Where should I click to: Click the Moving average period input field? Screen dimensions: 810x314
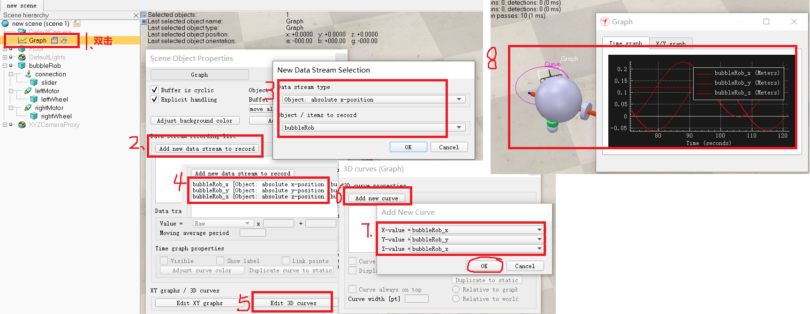coord(252,233)
